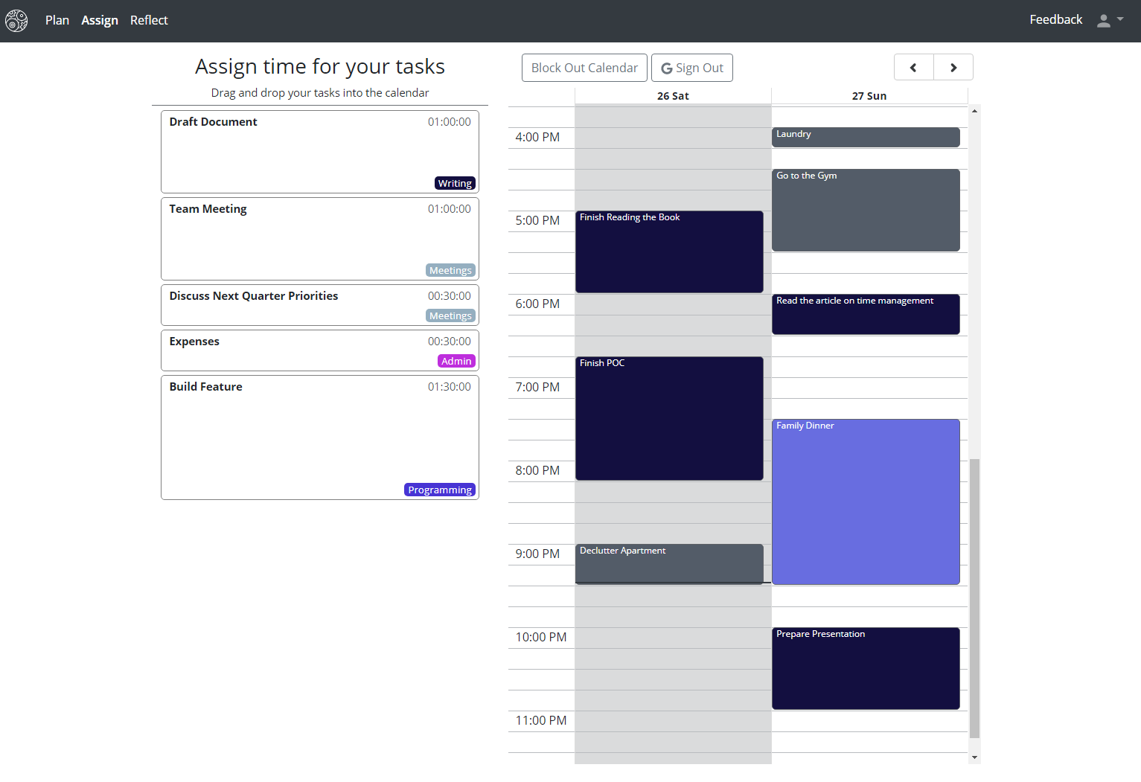Open the user account menu
1141x782 pixels.
click(1110, 21)
